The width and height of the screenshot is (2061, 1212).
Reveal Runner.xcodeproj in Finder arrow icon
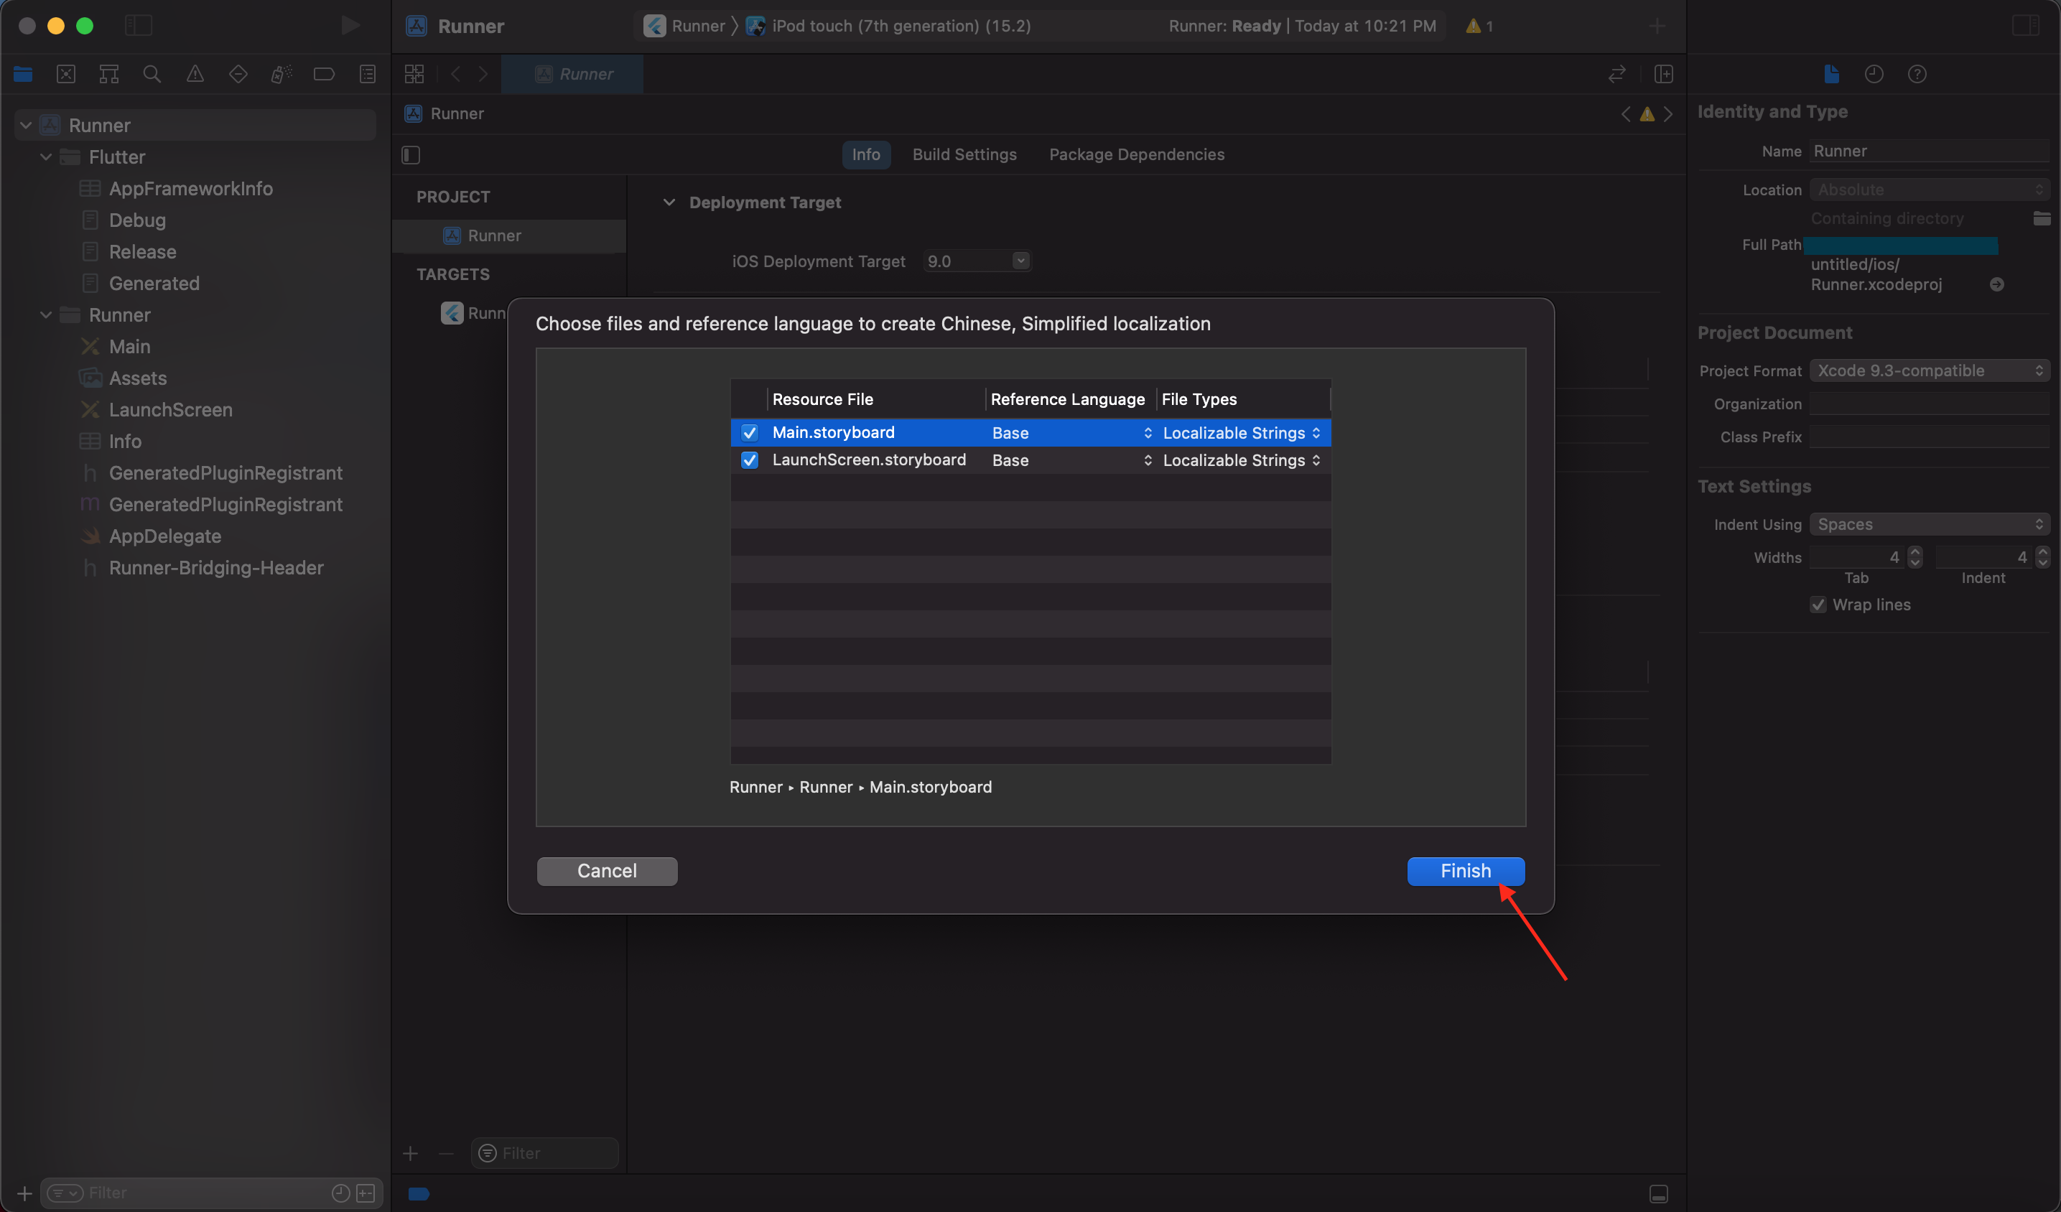pos(1997,284)
